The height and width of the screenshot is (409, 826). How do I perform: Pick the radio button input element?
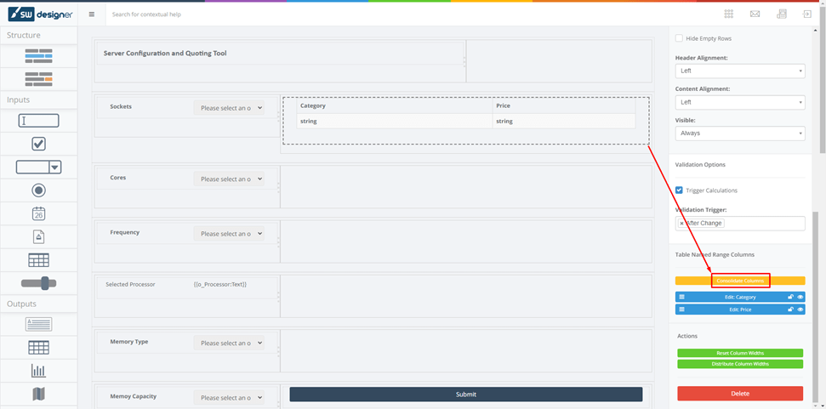pos(38,190)
